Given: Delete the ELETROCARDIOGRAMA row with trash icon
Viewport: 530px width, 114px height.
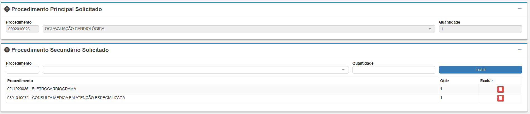Looking at the screenshot, I should click(x=500, y=89).
